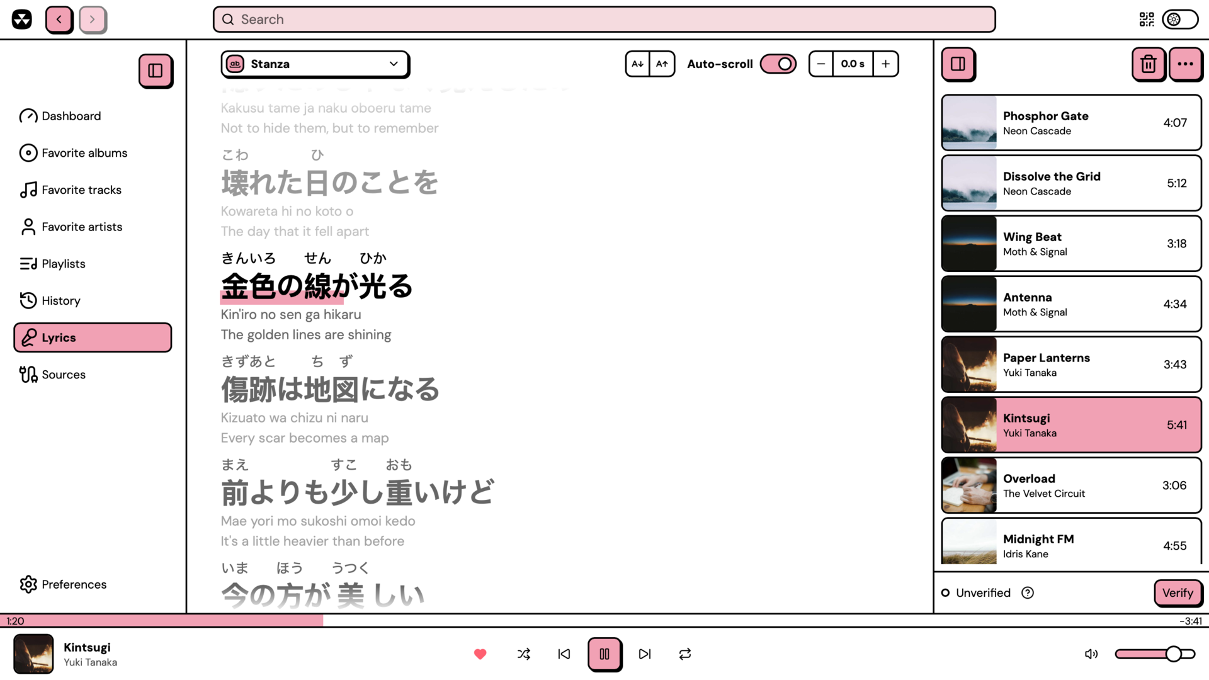Click the 0.0 s offset value
The image size is (1209, 680).
(853, 64)
